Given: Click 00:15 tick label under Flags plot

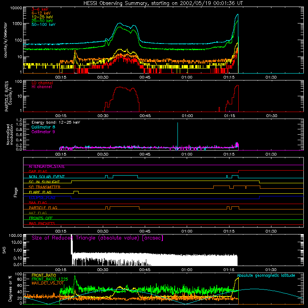Looking at the screenshot, I should (x=61, y=231).
